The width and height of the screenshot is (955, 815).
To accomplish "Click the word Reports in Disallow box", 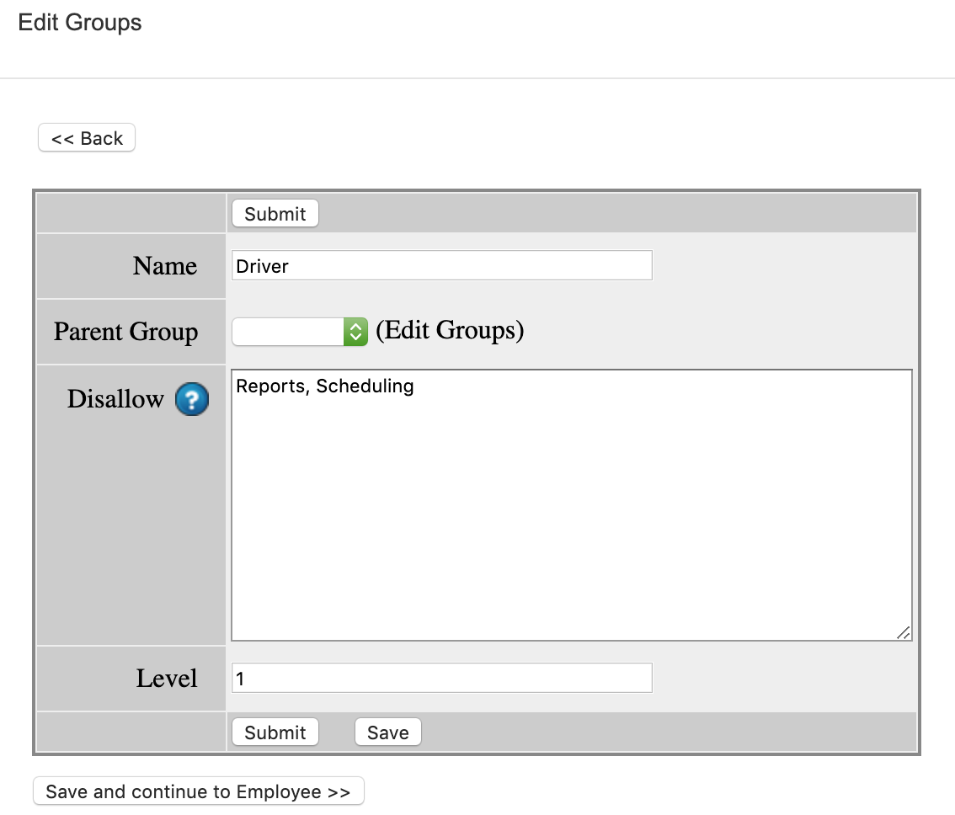I will (270, 386).
